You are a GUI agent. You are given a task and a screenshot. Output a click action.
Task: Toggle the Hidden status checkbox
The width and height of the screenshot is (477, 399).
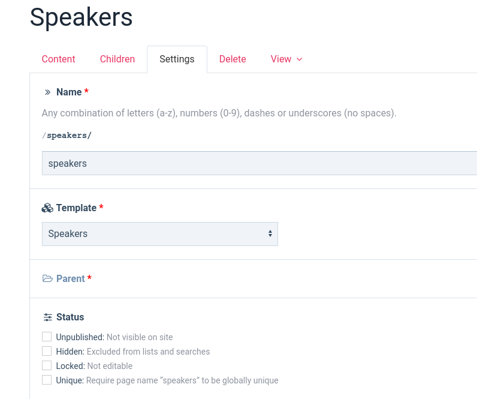(x=47, y=352)
